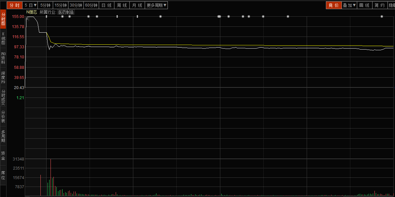Open 深度F9 in sidebar

point(3,77)
